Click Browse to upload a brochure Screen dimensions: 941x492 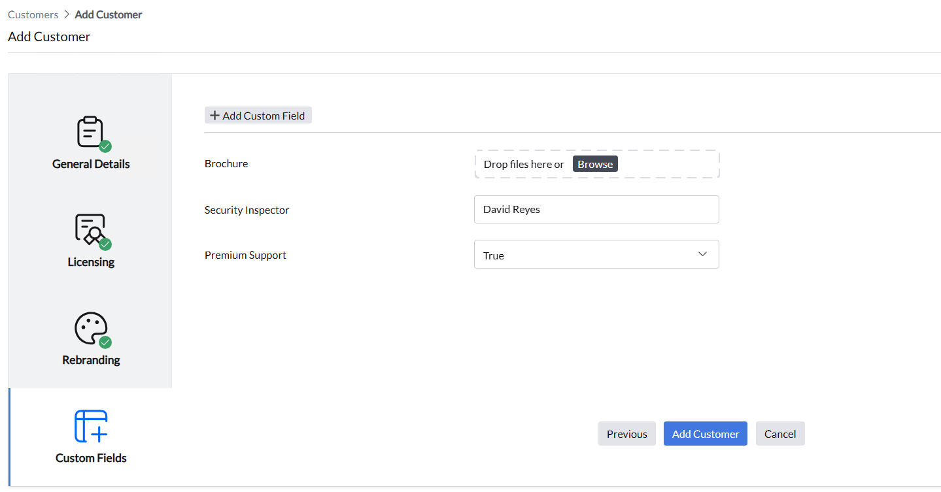tap(595, 164)
